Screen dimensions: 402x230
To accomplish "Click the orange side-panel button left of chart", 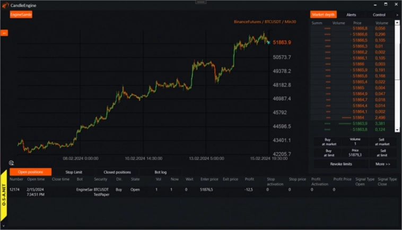I will (x=4, y=33).
